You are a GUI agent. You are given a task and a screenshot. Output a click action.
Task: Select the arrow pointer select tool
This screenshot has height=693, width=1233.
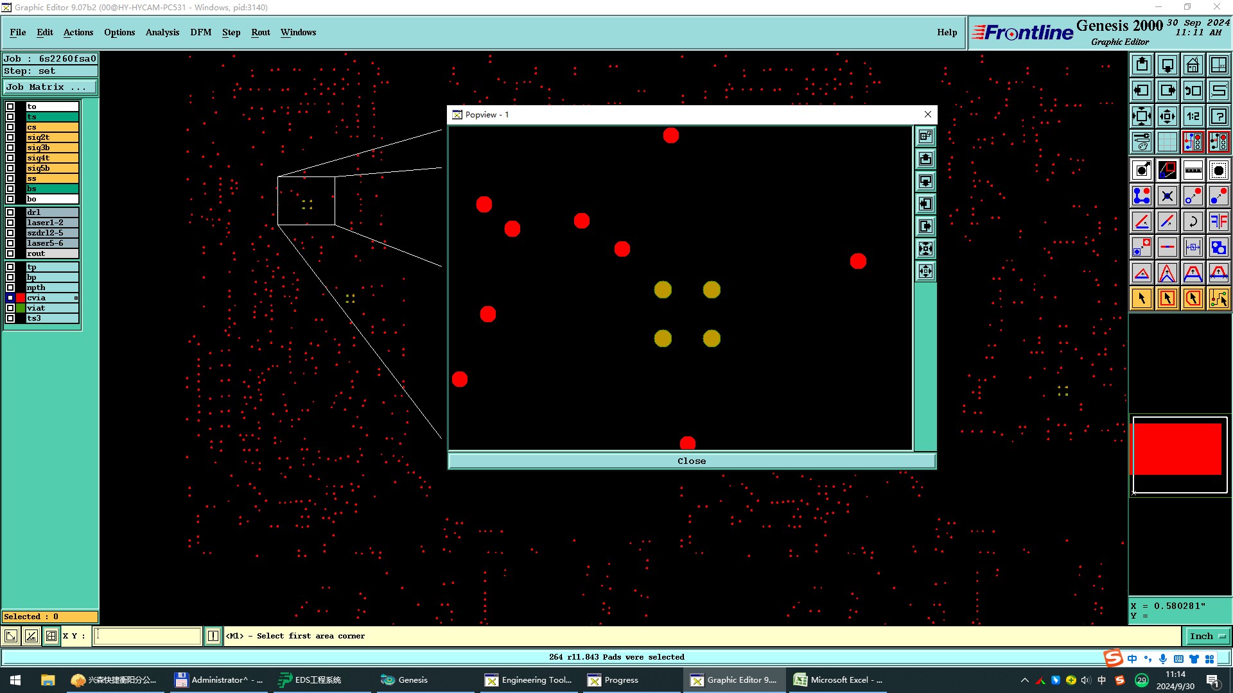coord(1142,298)
